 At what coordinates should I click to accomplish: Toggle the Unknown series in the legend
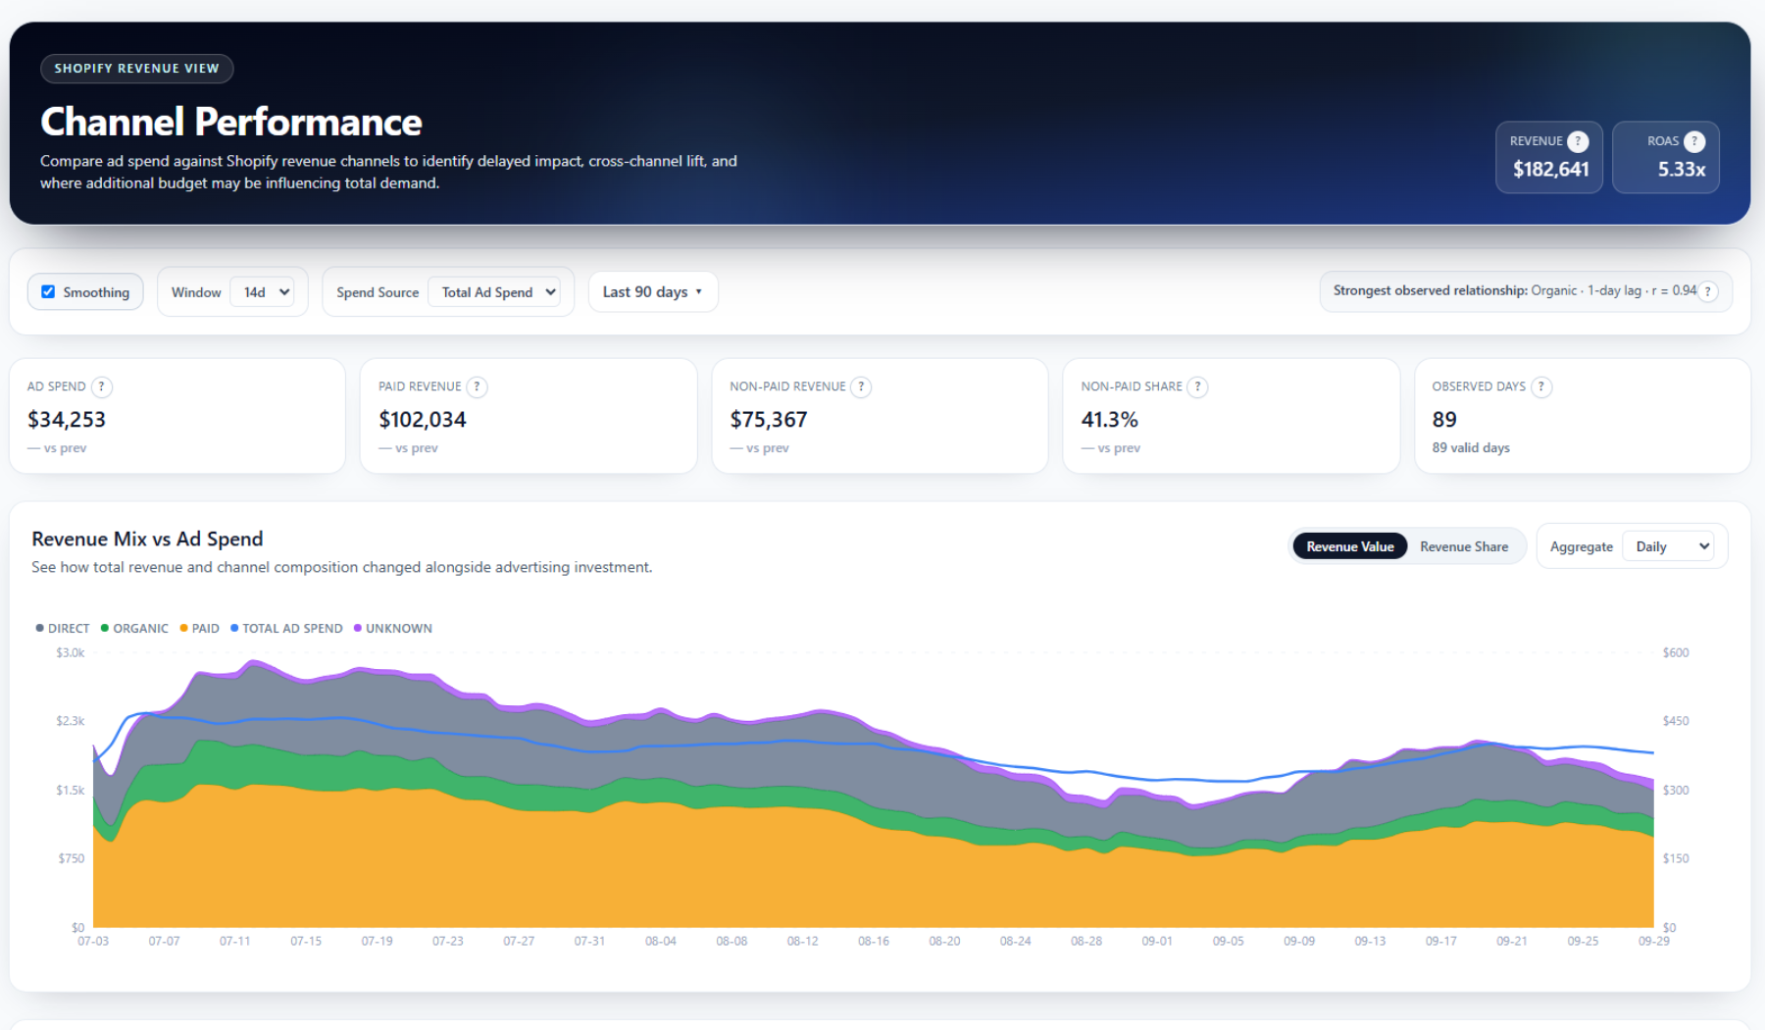(392, 628)
